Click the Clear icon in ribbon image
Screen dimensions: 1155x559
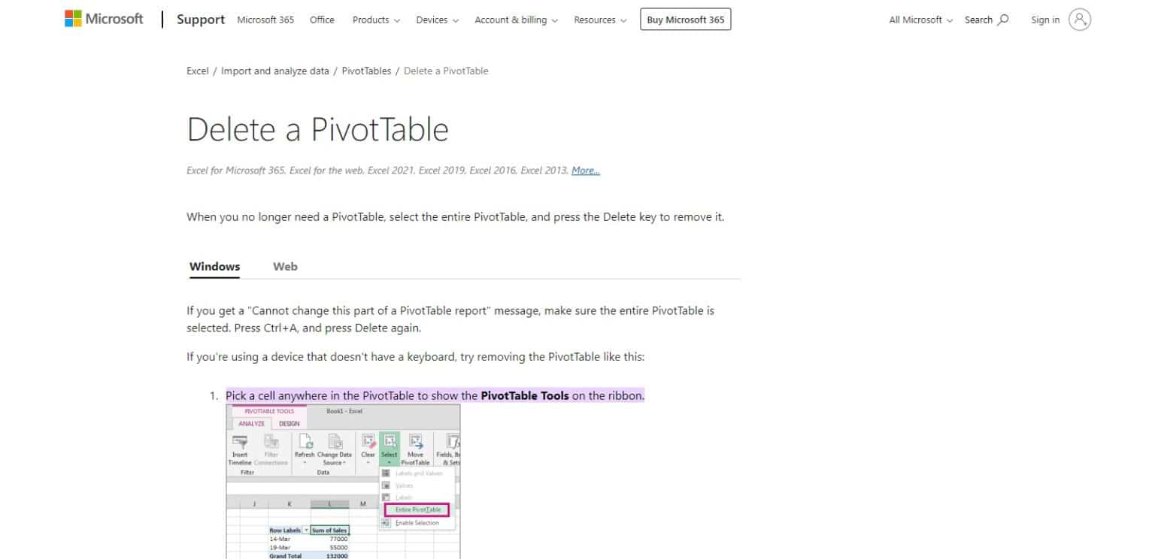(368, 442)
